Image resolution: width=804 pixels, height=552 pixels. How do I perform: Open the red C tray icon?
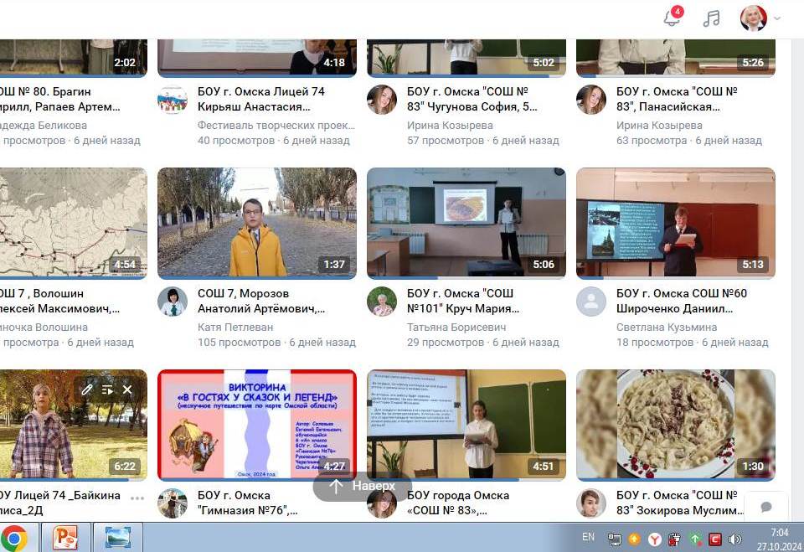(x=714, y=539)
